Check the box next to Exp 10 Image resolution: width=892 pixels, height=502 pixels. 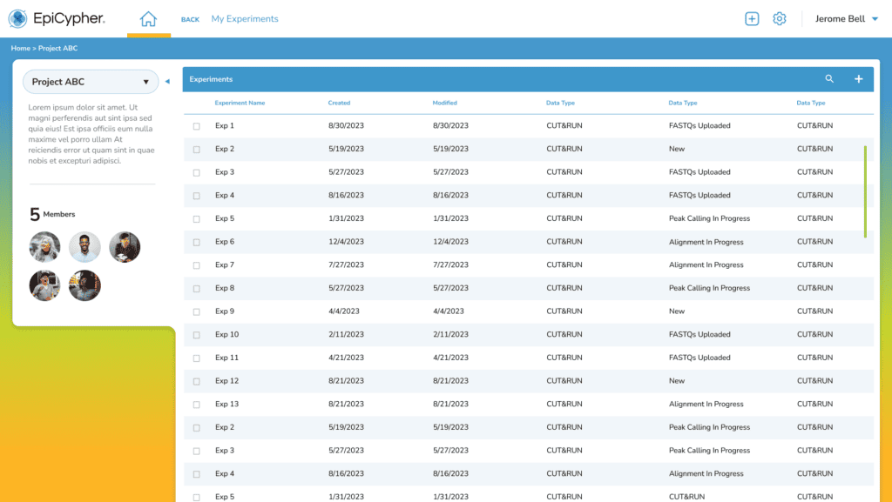(x=197, y=335)
